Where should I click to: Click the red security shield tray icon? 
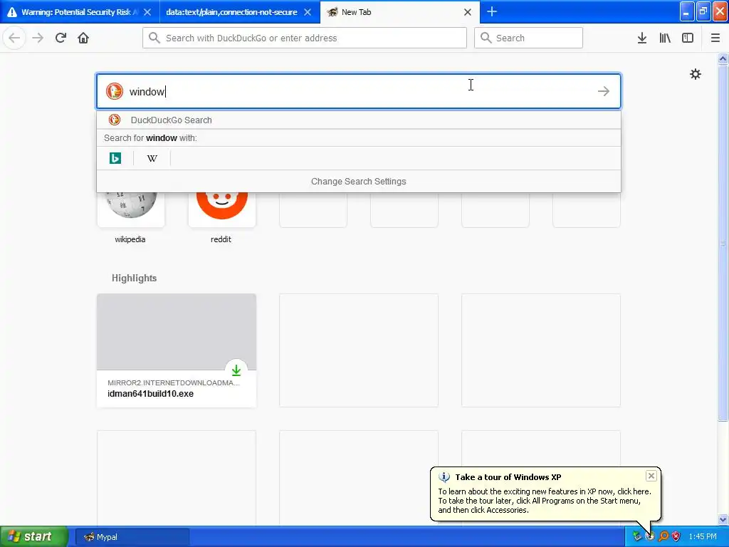point(676,536)
